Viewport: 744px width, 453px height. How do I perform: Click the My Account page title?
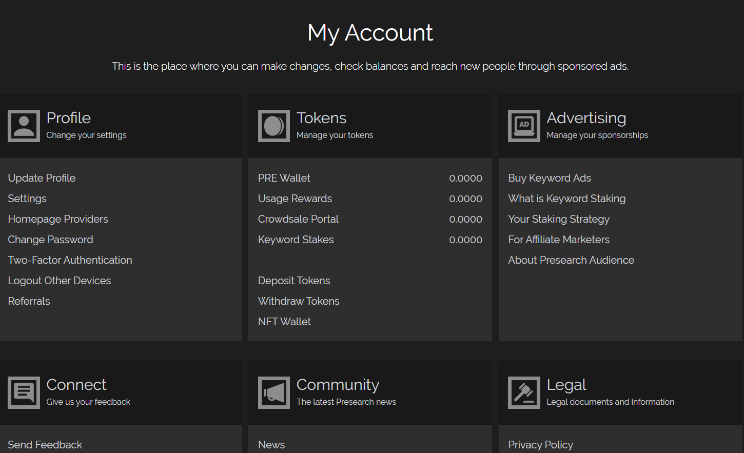click(370, 33)
